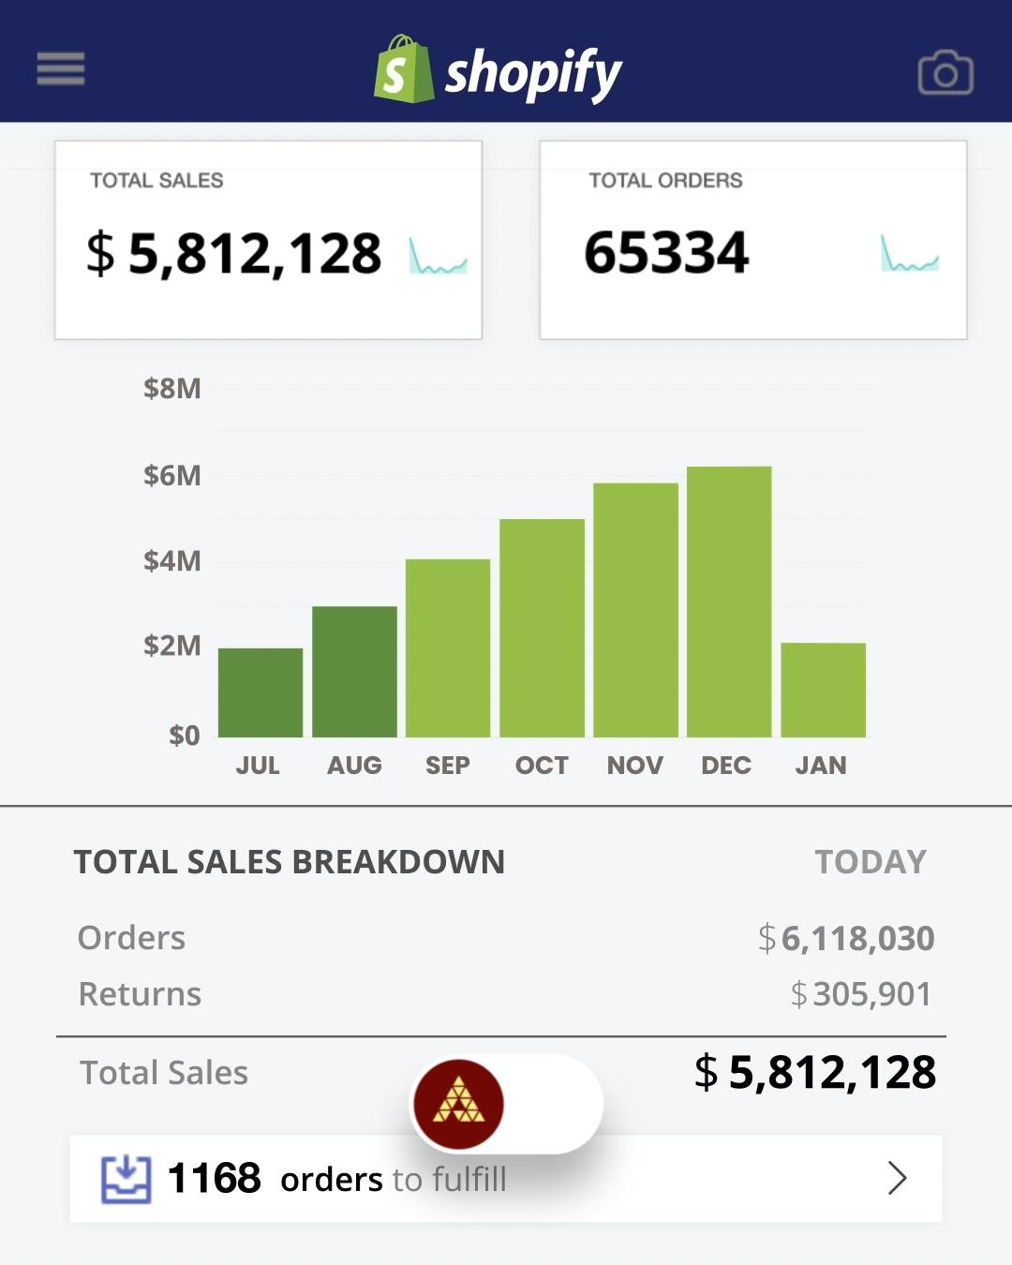Viewport: 1012px width, 1265px height.
Task: Click the orders inbox download icon
Action: tap(126, 1179)
